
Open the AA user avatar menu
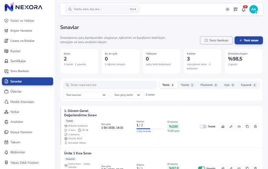254,9
